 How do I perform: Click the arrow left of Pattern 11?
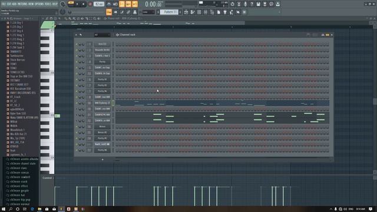click(x=158, y=12)
